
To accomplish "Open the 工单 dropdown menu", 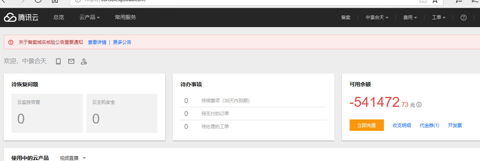I will 438,18.
